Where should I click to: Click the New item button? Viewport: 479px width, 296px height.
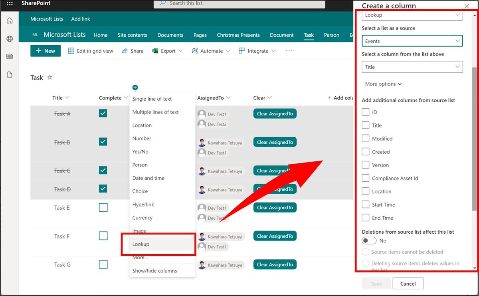point(46,51)
